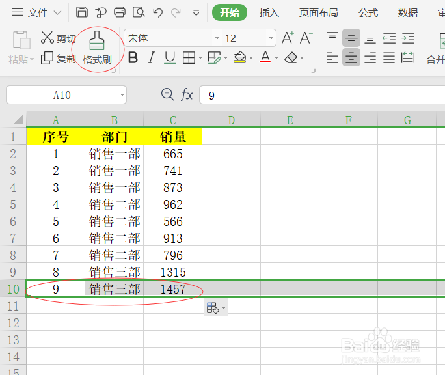Switch to the 页面布局 tab
This screenshot has width=445, height=375.
pos(318,13)
